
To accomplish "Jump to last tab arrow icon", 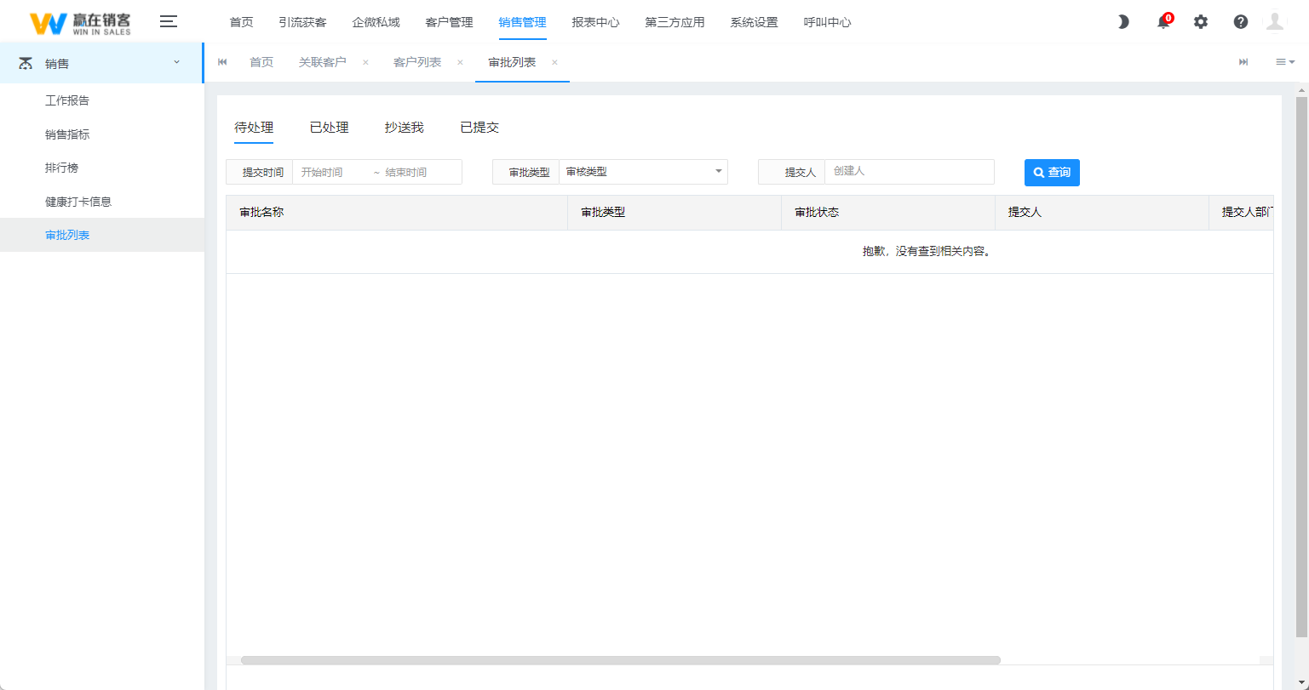I will tap(1243, 62).
